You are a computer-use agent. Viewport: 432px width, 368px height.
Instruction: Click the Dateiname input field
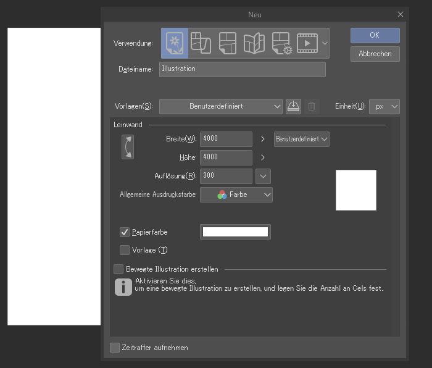pyautogui.click(x=242, y=69)
